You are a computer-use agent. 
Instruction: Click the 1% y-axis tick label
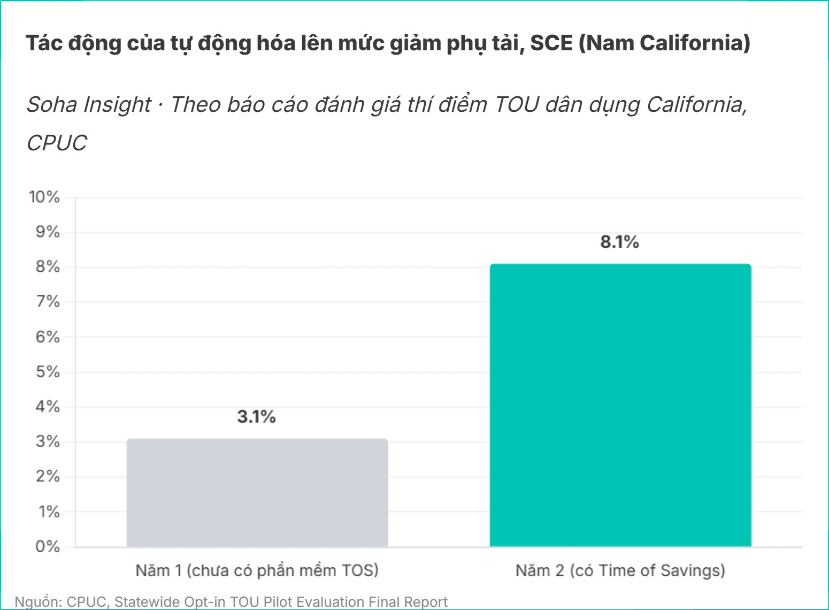49,512
